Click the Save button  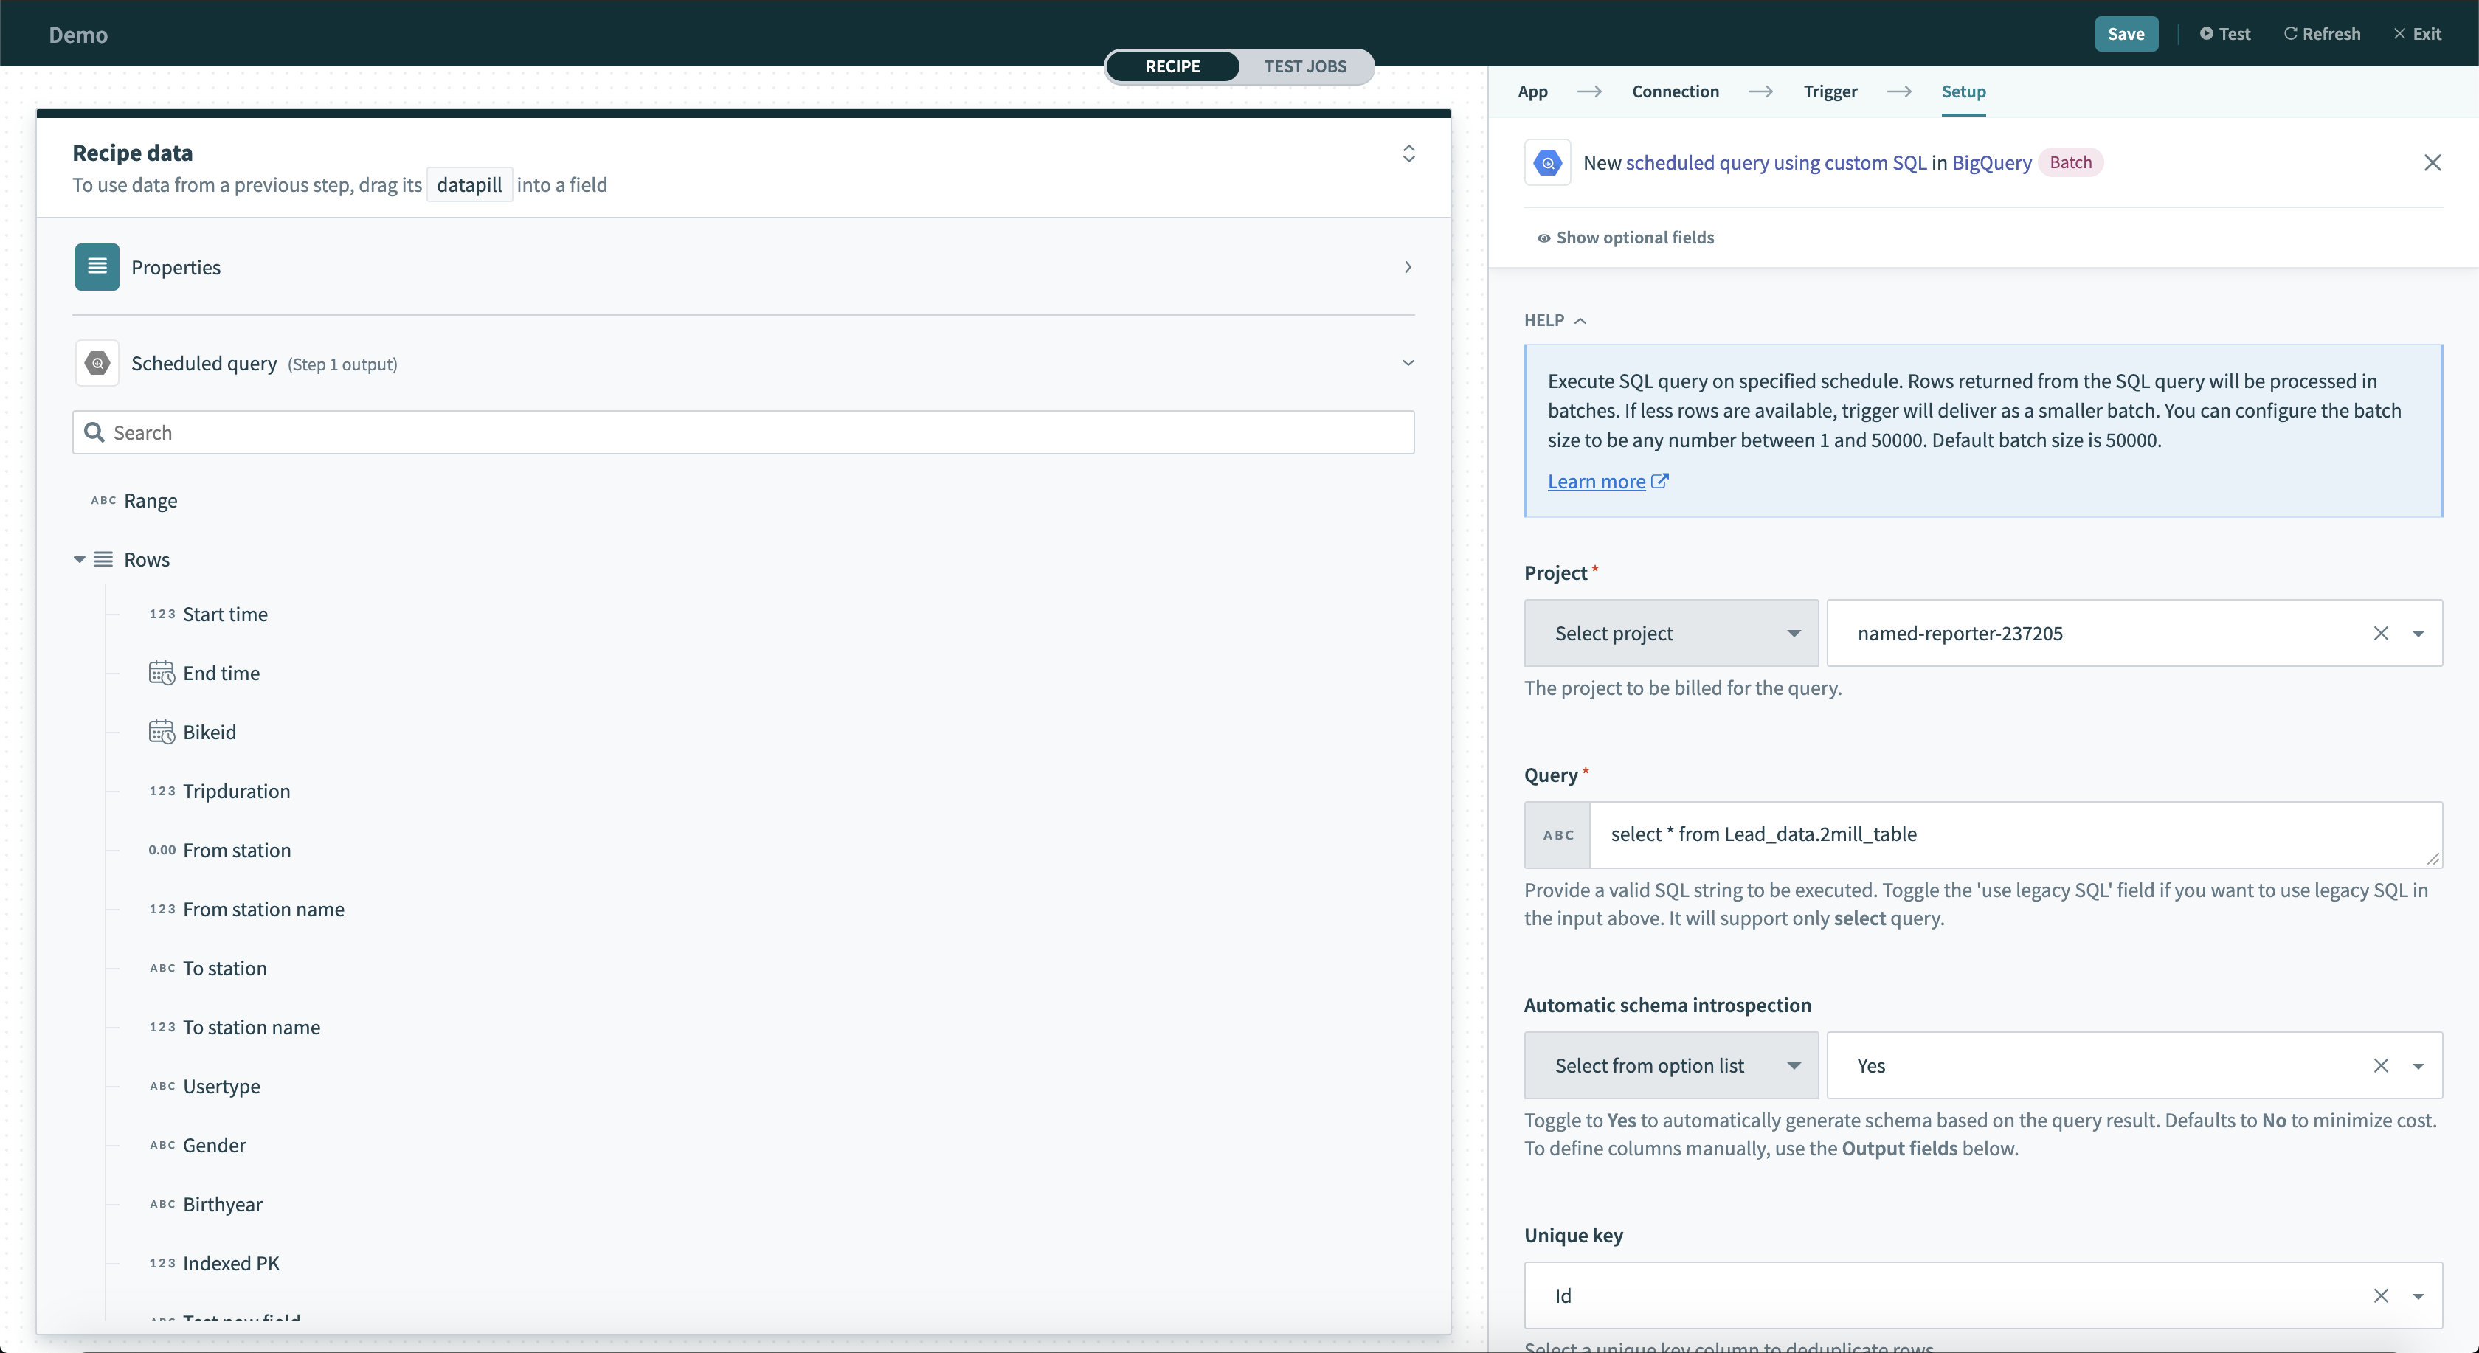pos(2126,34)
